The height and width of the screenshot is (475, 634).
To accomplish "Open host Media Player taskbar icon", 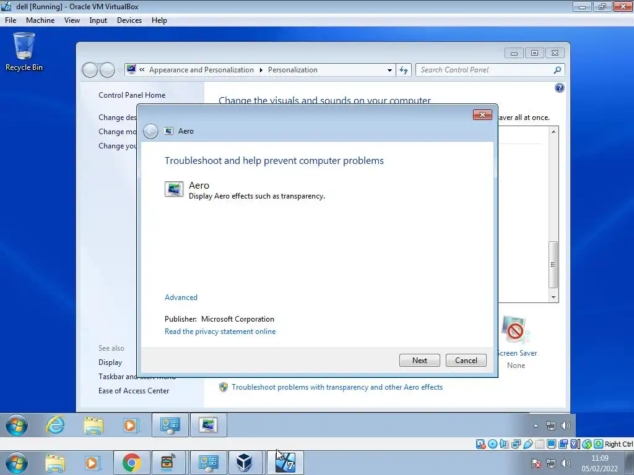I will pos(92,463).
